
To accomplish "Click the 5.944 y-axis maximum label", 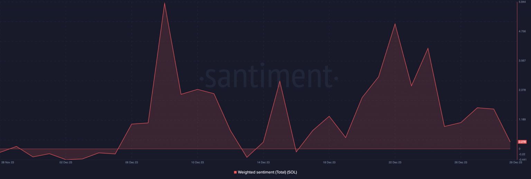I will [x=522, y=2].
